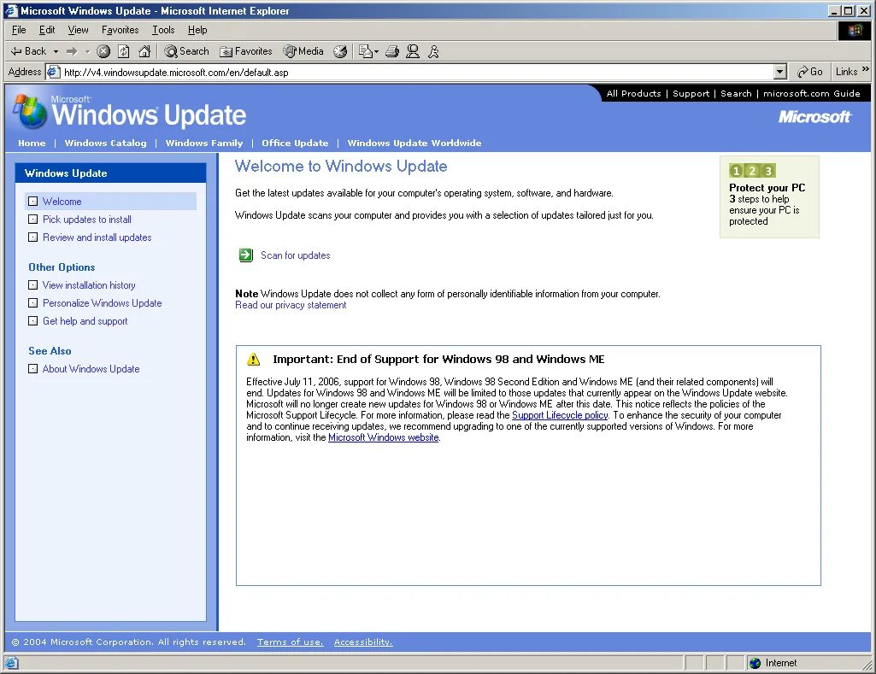Open the Favorites menu
876x674 pixels.
pyautogui.click(x=121, y=30)
